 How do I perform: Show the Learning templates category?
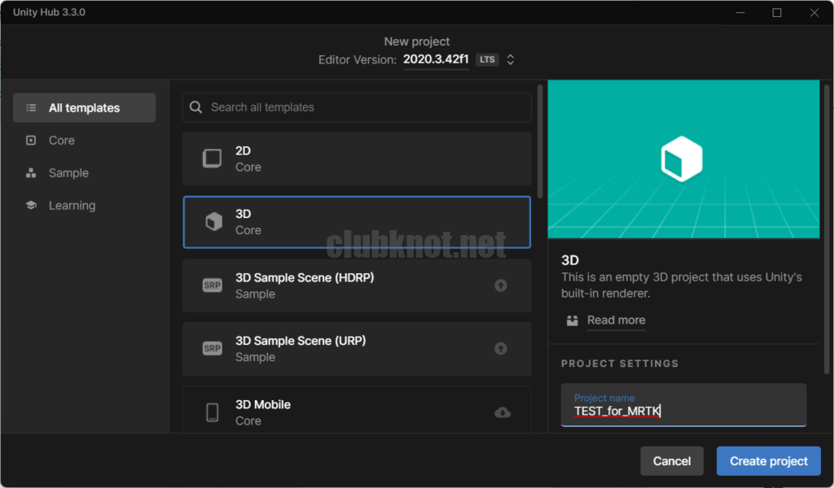click(72, 206)
